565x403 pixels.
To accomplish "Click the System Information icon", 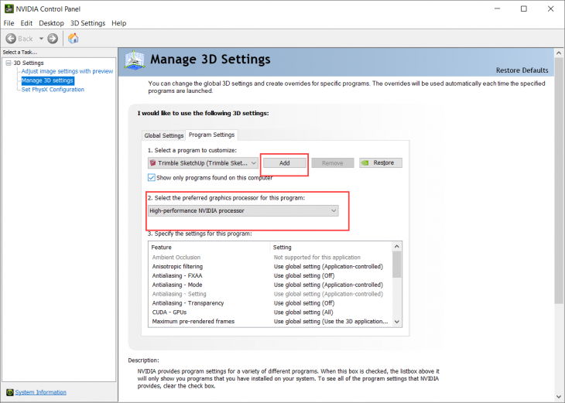I will [9, 392].
